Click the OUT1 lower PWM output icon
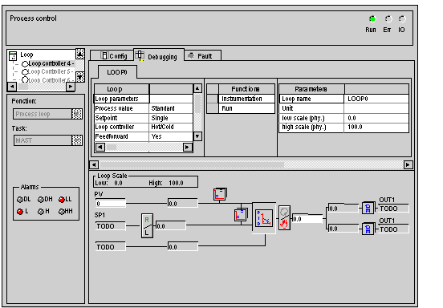This screenshot has height=308, width=443. (368, 229)
